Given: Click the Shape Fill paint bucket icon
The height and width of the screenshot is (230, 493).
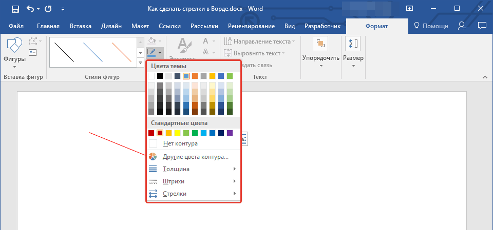Looking at the screenshot, I should 151,40.
